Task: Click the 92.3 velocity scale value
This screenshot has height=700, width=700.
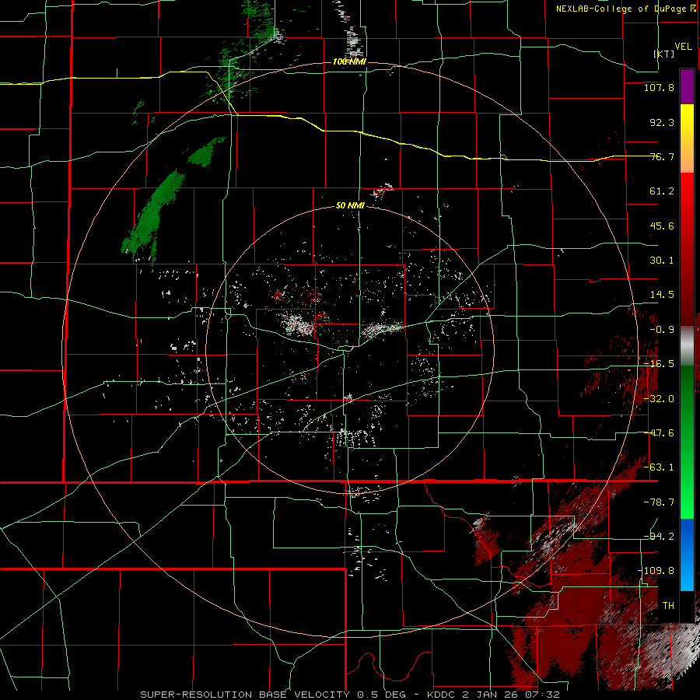Action: click(662, 122)
